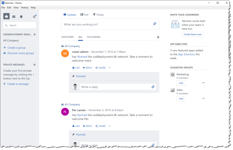The width and height of the screenshot is (233, 150).
Task: Start a private message with plus icon
Action: click(x=34, y=65)
